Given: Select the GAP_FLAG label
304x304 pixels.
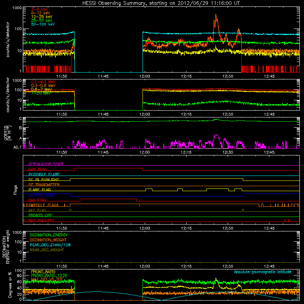Looking at the screenshot, I should tap(37, 169).
